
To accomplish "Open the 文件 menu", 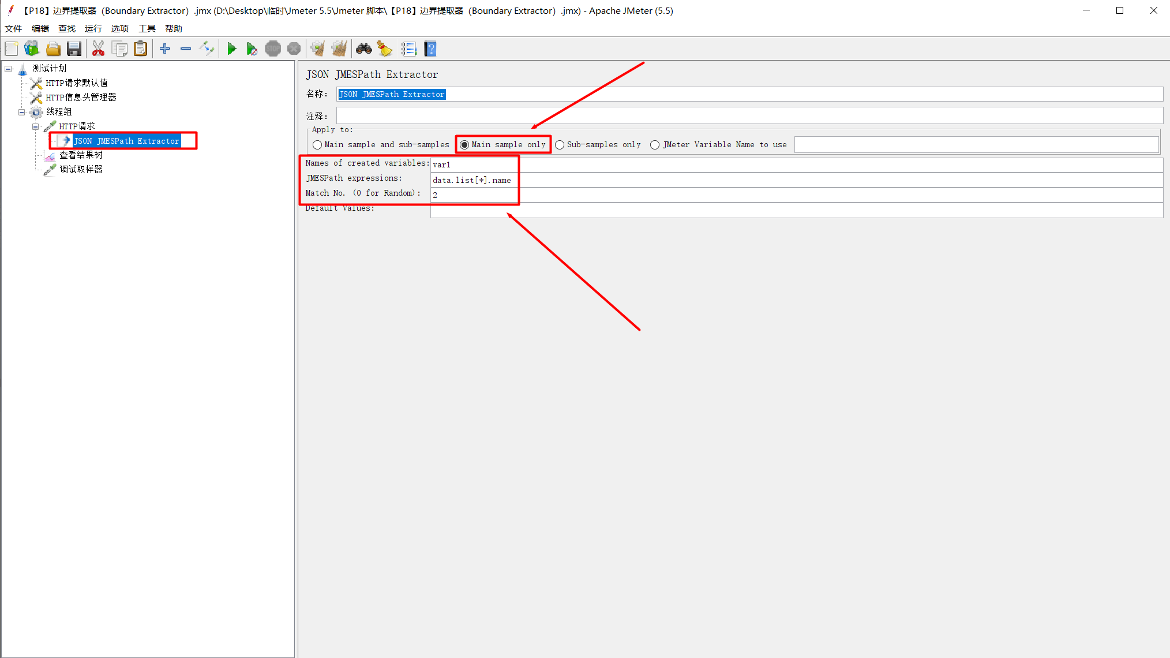I will 13,28.
